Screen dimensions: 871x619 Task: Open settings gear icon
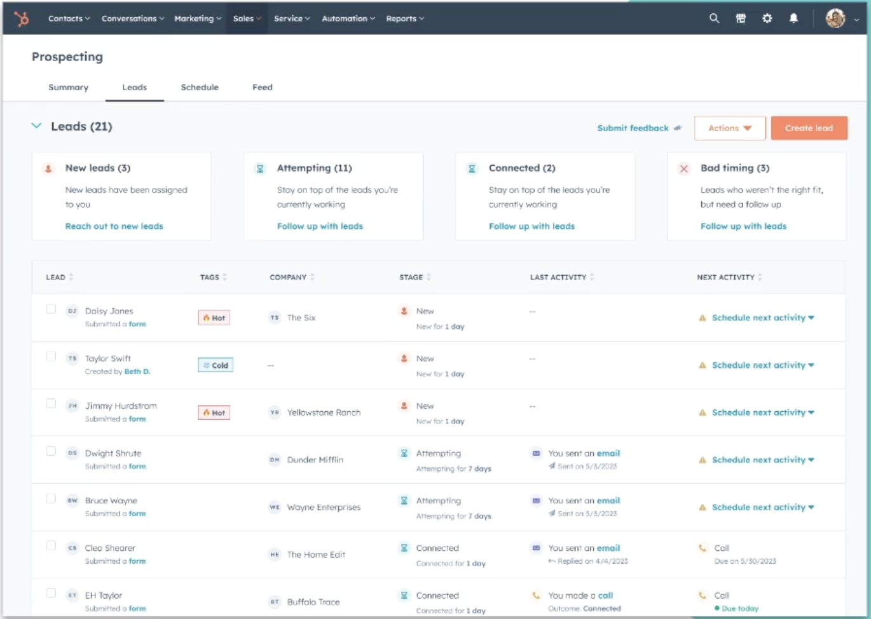(x=767, y=18)
